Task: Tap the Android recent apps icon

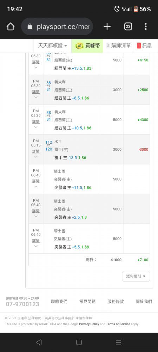Action: pos(118,342)
